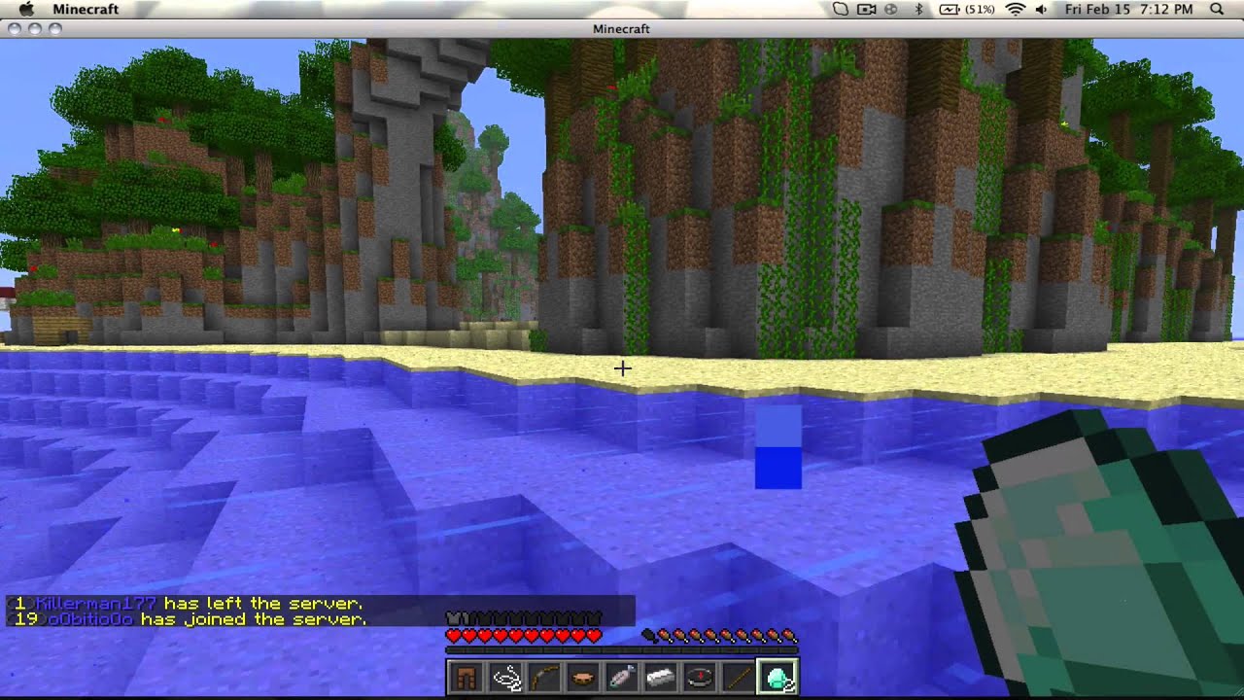This screenshot has width=1244, height=700.
Task: Click the red heart health bar
Action: tap(524, 636)
